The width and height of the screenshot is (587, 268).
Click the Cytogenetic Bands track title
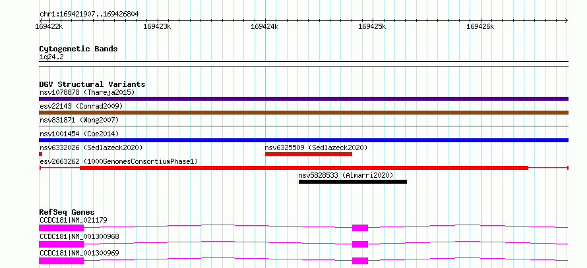coord(78,49)
